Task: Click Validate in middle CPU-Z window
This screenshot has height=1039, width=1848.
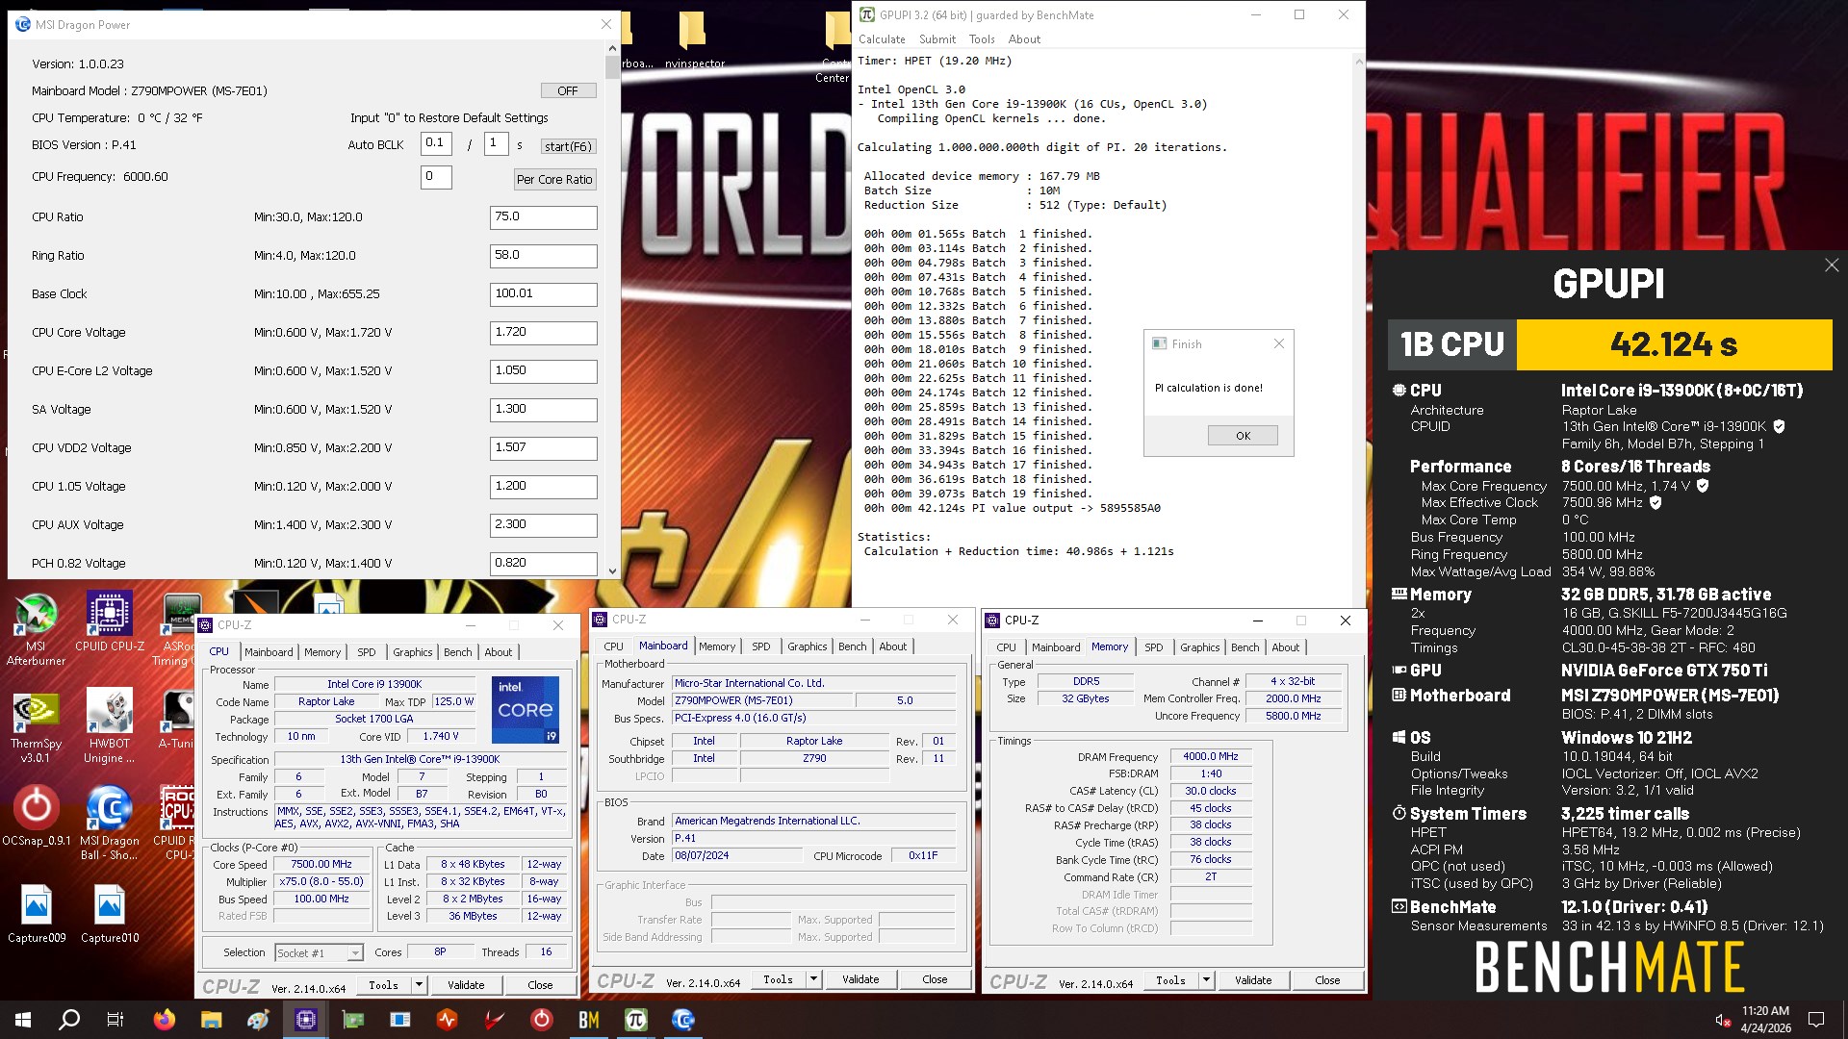Action: click(x=860, y=979)
